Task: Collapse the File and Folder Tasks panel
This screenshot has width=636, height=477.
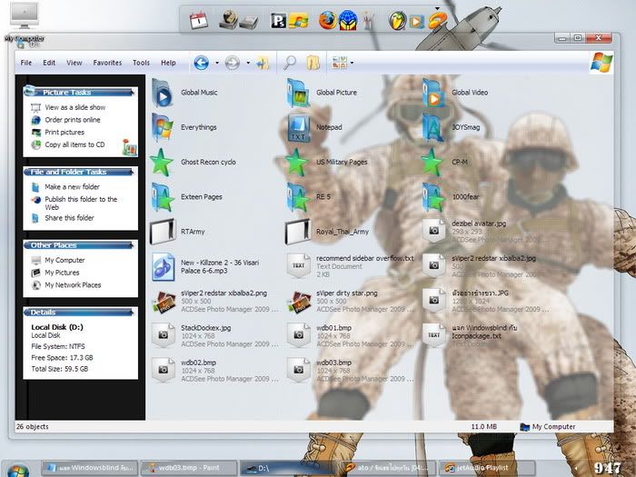Action: point(132,173)
